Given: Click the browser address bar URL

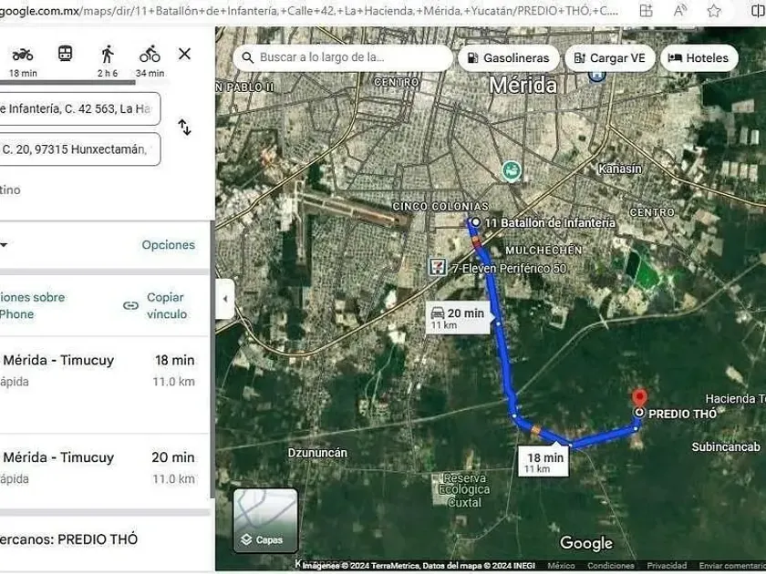Looking at the screenshot, I should 309,10.
